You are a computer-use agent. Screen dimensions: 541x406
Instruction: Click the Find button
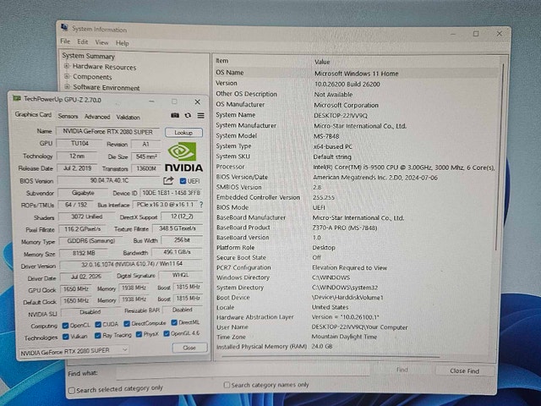pos(402,370)
